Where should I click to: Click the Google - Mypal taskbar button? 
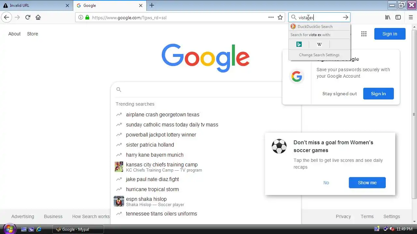coord(78,229)
